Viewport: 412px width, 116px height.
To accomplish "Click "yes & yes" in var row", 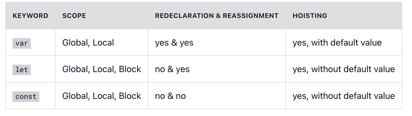I will [x=174, y=43].
